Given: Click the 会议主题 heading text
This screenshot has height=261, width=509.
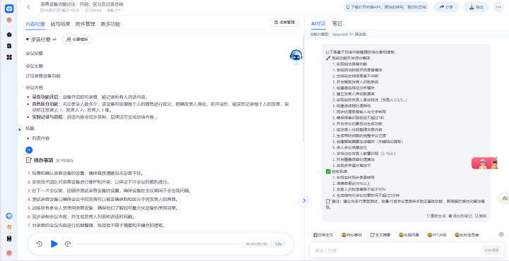Looking at the screenshot, I should point(35,66).
